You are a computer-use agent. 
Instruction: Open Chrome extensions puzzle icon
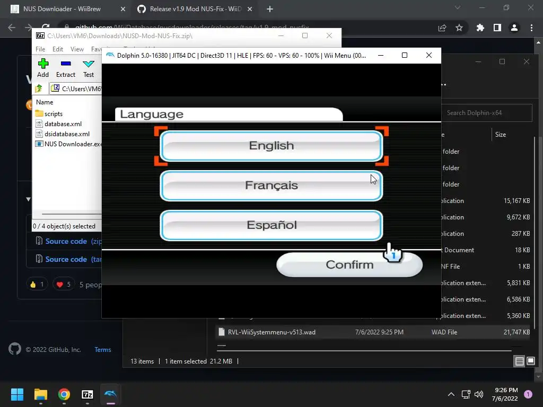tap(480, 28)
